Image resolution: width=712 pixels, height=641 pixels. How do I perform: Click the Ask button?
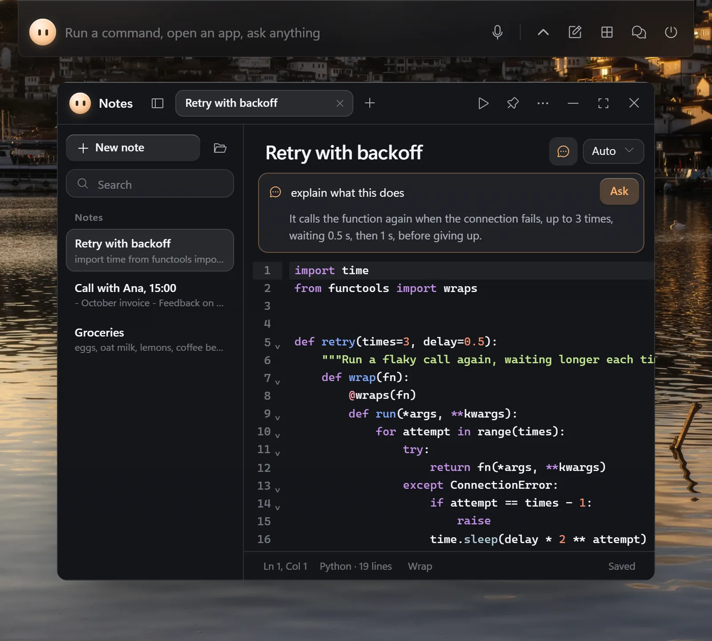coord(619,191)
